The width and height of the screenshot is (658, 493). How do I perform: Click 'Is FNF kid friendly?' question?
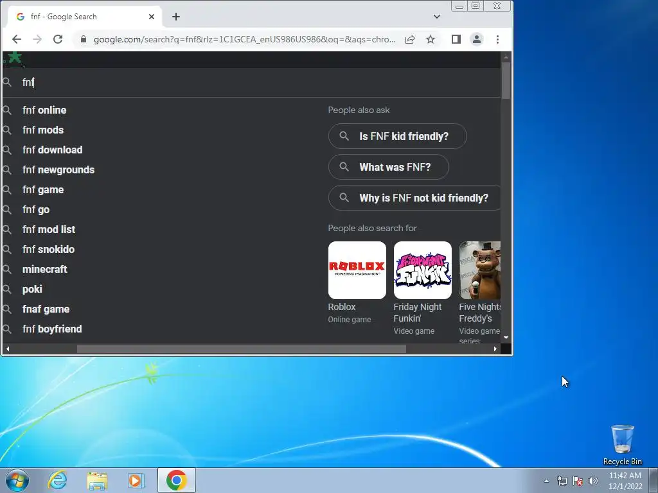pyautogui.click(x=397, y=136)
